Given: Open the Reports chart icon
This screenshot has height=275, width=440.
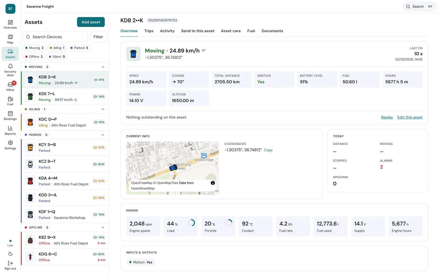Looking at the screenshot, I should point(10,128).
